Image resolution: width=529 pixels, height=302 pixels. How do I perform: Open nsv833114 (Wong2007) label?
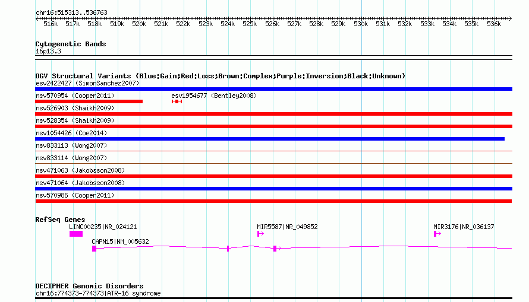(71, 158)
